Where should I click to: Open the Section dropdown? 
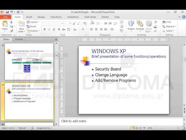click(33, 31)
